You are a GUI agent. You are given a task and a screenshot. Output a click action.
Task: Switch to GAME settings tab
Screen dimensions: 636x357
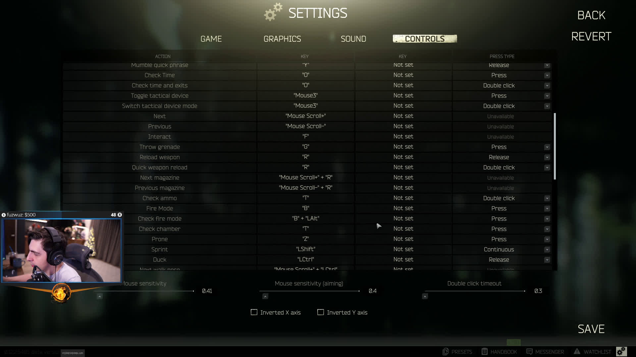[x=211, y=39]
